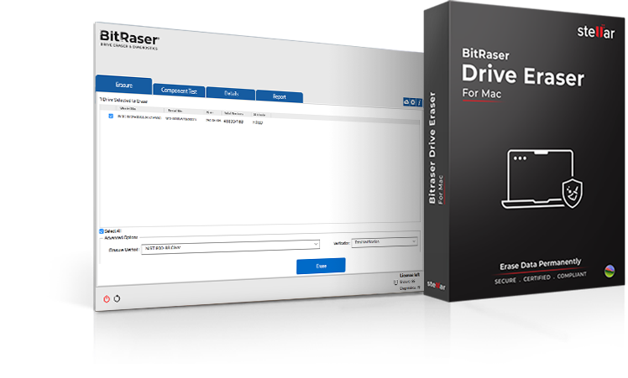This screenshot has width=628, height=378.
Task: Click the stellar logo on the box top
Action: coord(595,32)
